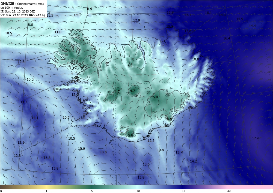The image size is (273, 193).
Task: Click the 15.9 value label
Action: click(x=240, y=19)
